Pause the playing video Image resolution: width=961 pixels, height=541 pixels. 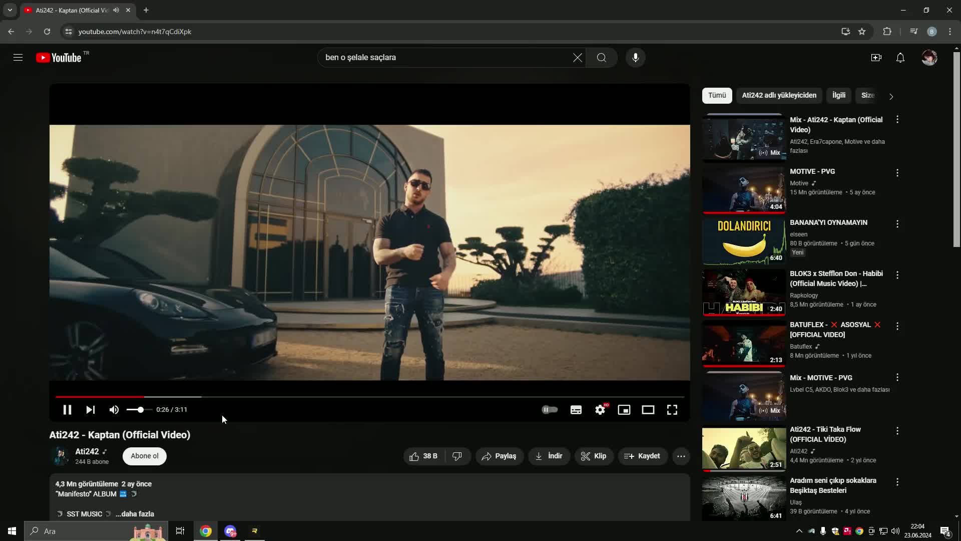point(67,410)
